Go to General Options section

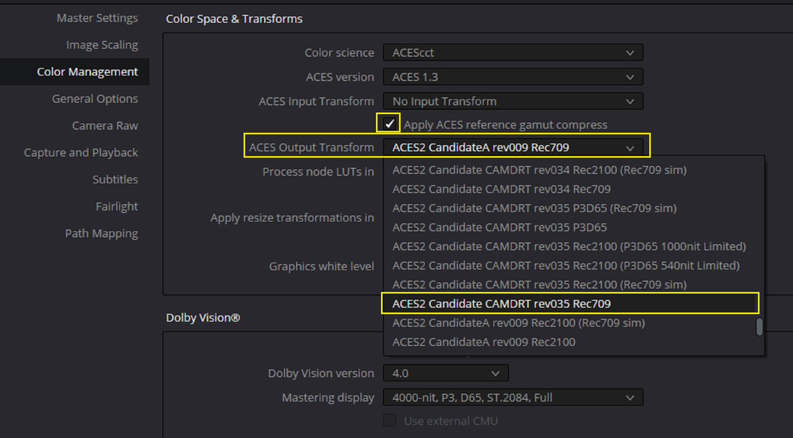point(95,99)
